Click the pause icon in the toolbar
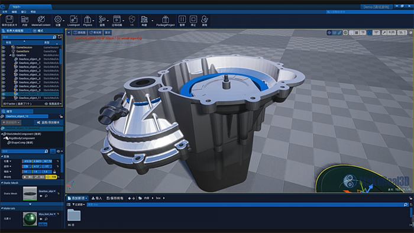This screenshot has width=414, height=233. [182, 21]
